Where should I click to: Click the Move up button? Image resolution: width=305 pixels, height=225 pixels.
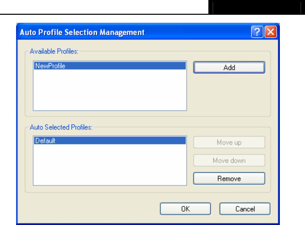pyautogui.click(x=229, y=142)
